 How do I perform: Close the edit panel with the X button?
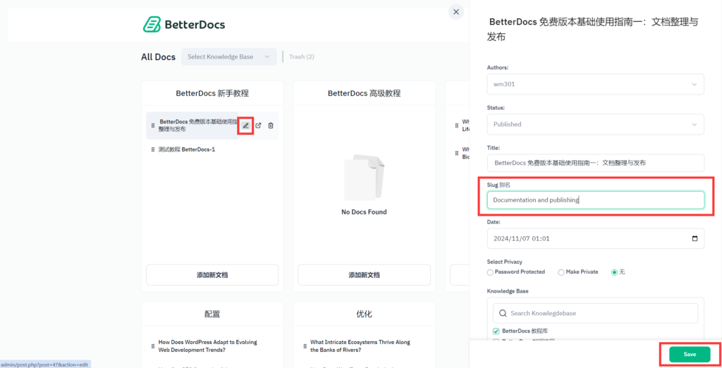[456, 12]
